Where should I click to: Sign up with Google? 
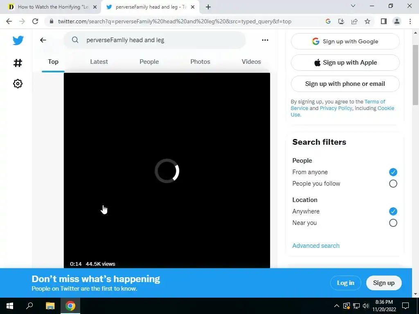click(345, 41)
